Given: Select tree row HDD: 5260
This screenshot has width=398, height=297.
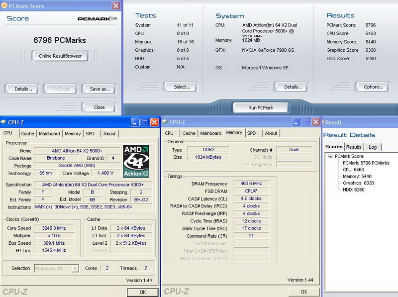Looking at the screenshot, I should pos(354,190).
